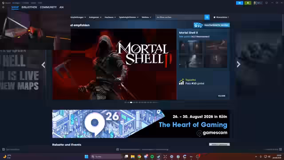Screen dimensions: 284x160
Task: Open the blue Steam announcements button
Action: 240,3
